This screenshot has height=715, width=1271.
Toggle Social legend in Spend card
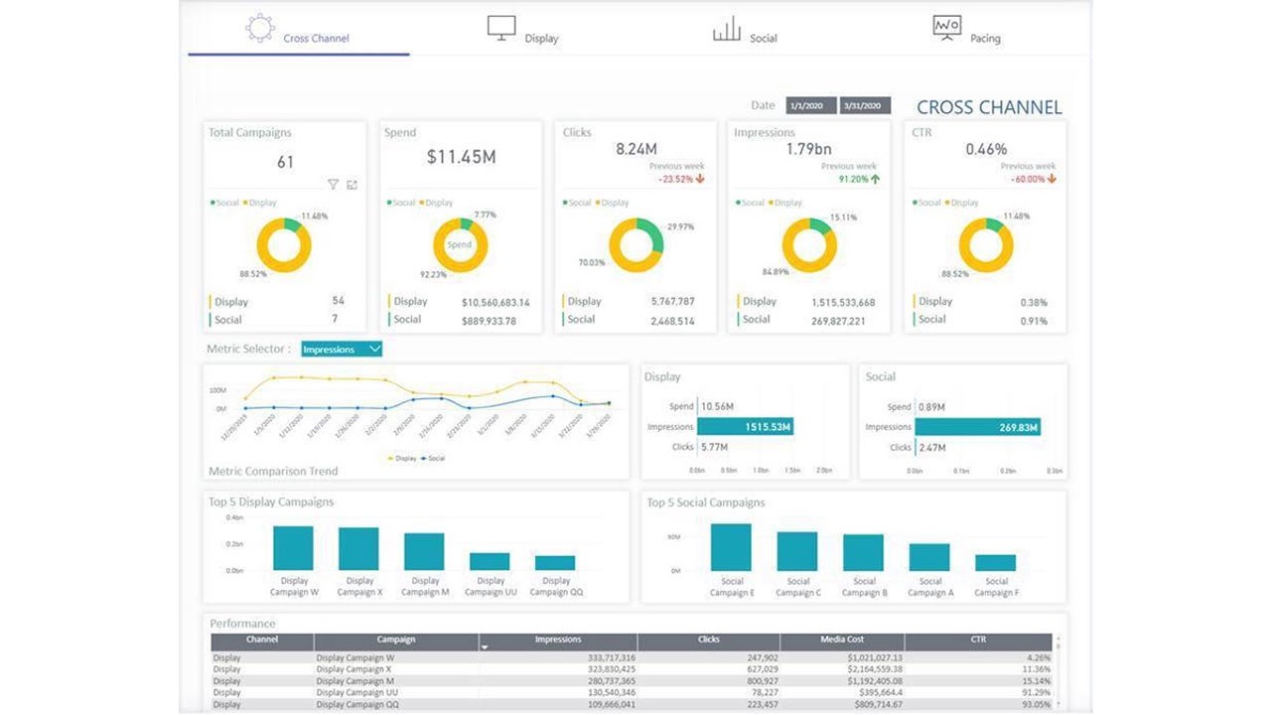401,203
